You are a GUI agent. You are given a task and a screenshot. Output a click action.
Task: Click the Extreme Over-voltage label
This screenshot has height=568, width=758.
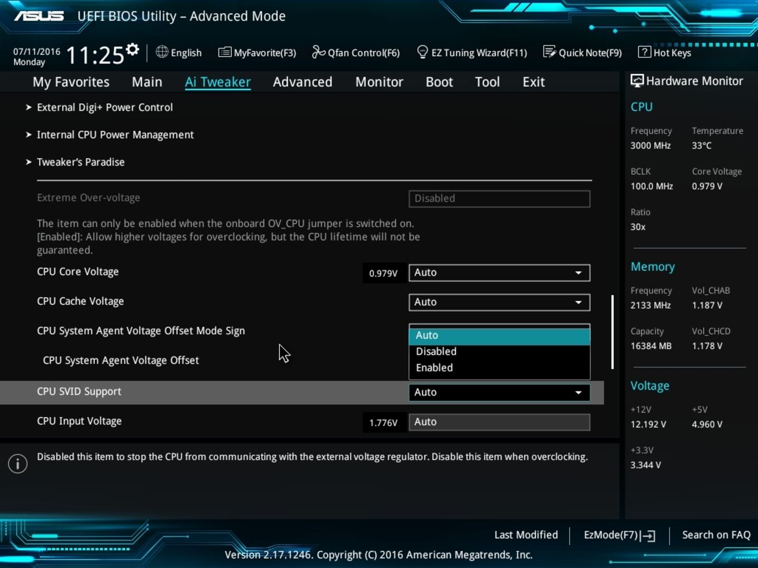[89, 198]
